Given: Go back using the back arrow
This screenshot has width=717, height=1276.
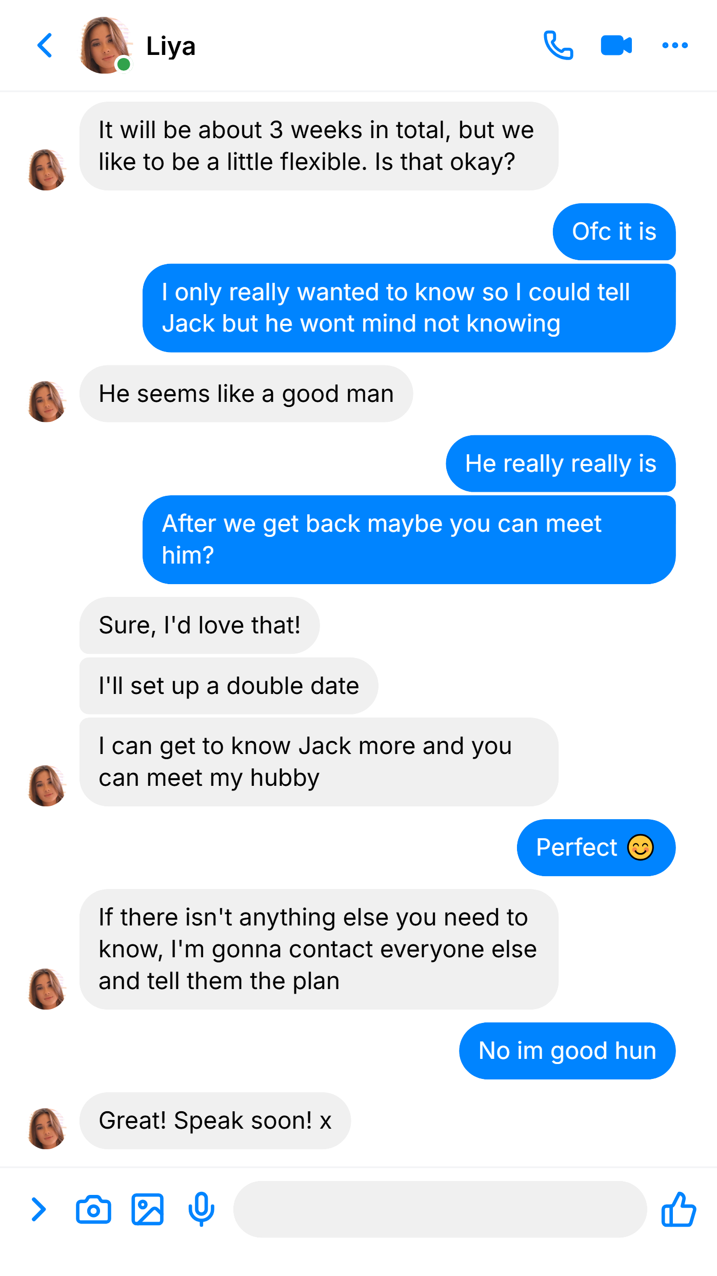Looking at the screenshot, I should pos(45,46).
